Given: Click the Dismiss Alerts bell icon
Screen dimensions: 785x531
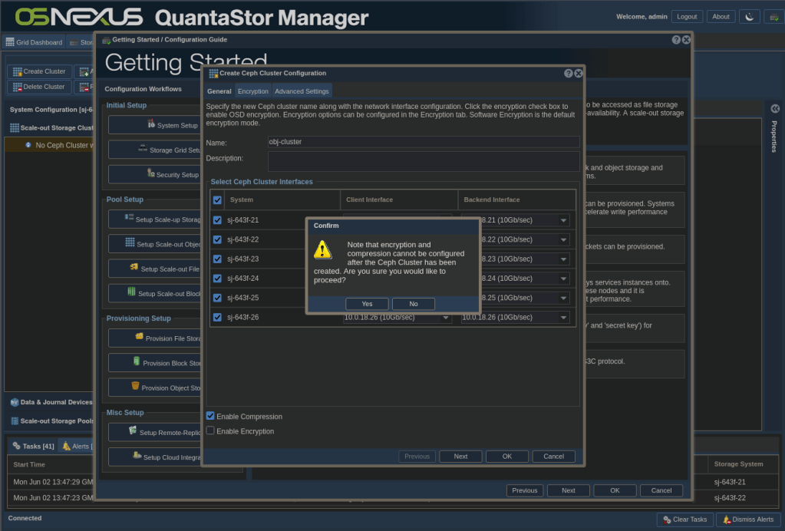Looking at the screenshot, I should 726,519.
